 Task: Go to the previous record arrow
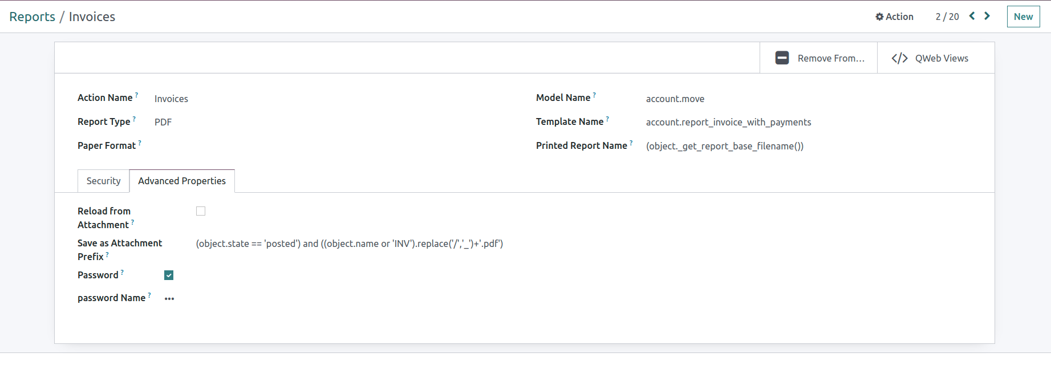click(x=972, y=16)
